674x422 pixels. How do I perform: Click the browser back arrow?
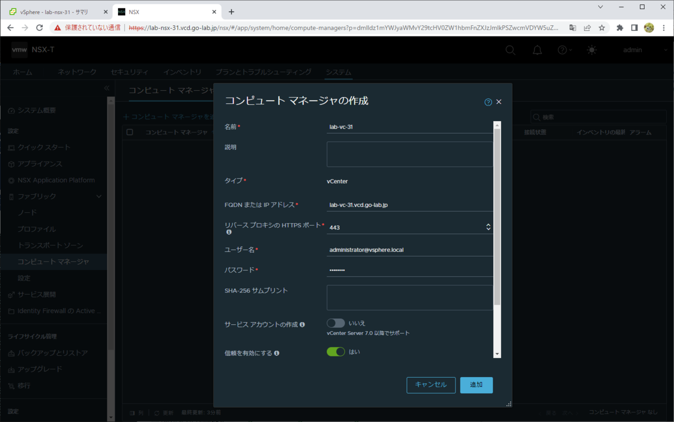coord(11,27)
